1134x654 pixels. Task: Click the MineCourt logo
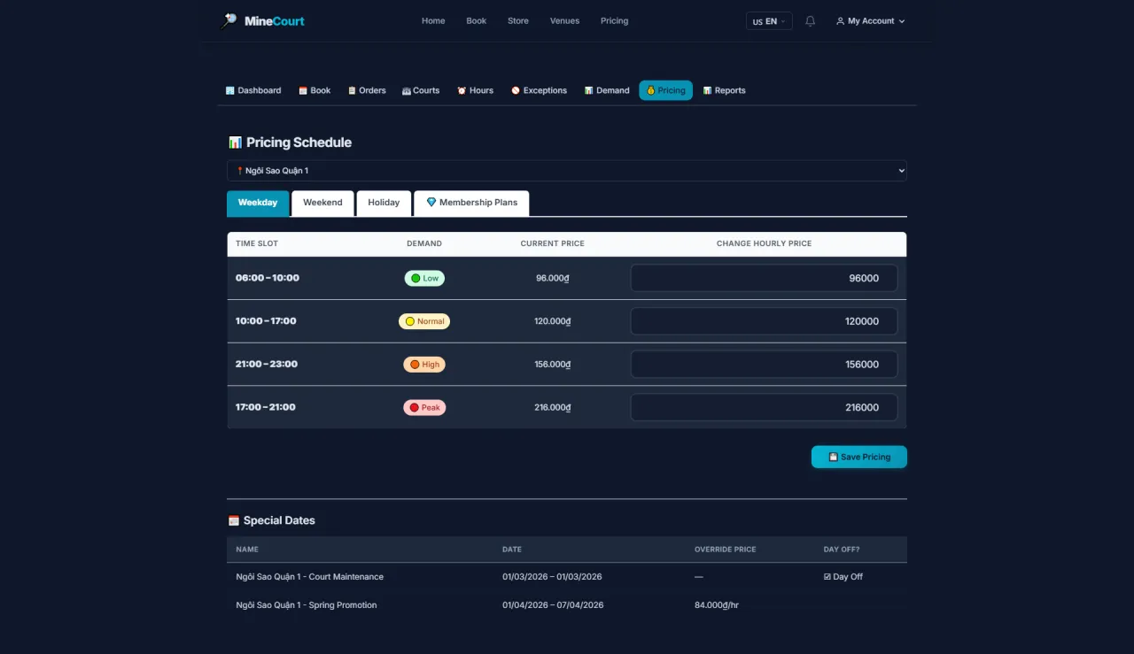tap(262, 20)
